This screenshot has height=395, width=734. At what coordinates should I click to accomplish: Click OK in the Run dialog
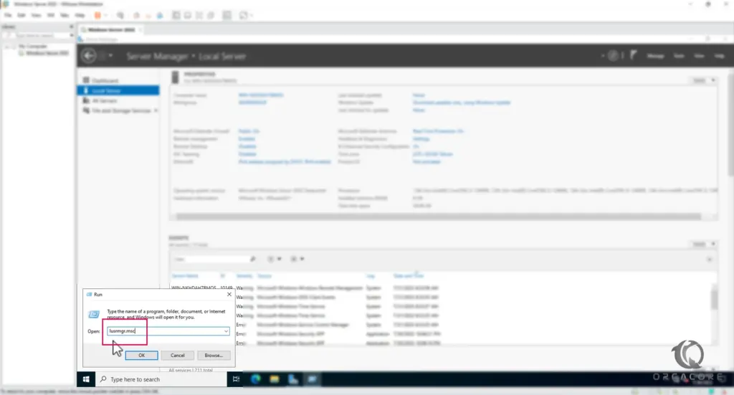(x=141, y=356)
